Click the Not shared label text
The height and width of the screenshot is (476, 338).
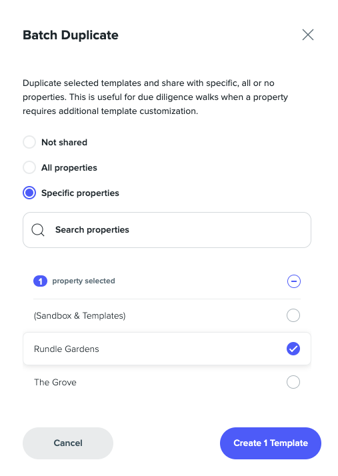tap(64, 143)
